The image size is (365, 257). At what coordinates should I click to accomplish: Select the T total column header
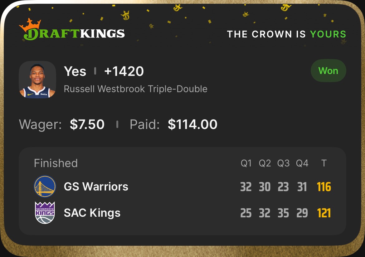coord(324,163)
